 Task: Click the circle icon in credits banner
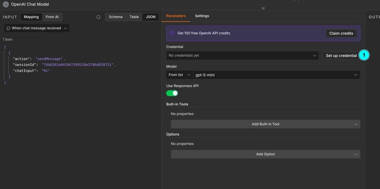click(172, 33)
